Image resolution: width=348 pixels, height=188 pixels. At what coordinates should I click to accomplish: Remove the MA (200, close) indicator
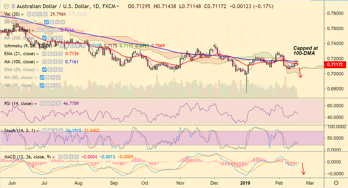point(61,38)
